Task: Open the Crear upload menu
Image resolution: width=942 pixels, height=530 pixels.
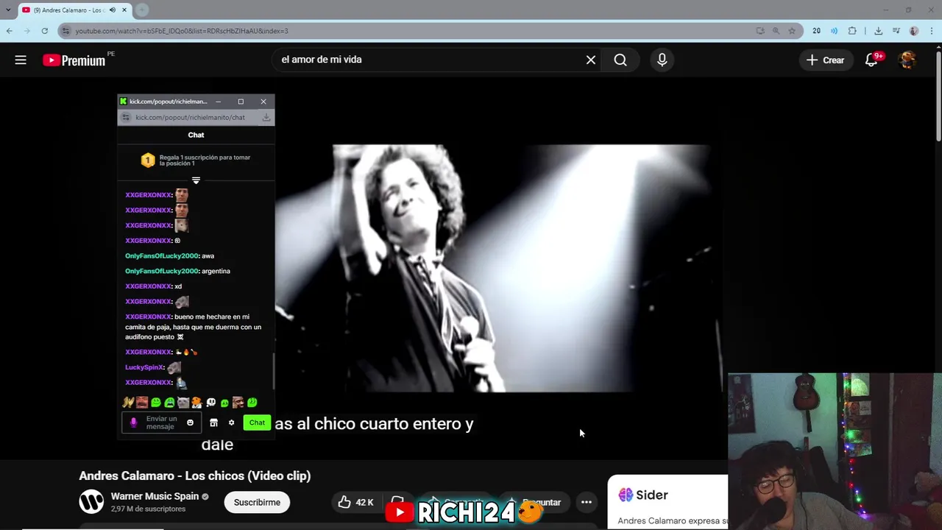Action: click(825, 60)
